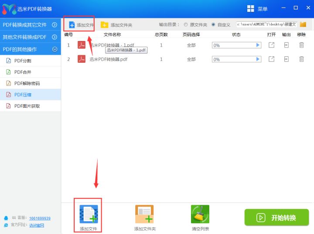Select PDF分割 in the sidebar

(23, 61)
